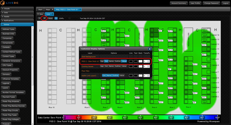The image size is (231, 125).
Task: Toggle Dot option for POD 2 - Dew Point 10
Action: (x=106, y=61)
